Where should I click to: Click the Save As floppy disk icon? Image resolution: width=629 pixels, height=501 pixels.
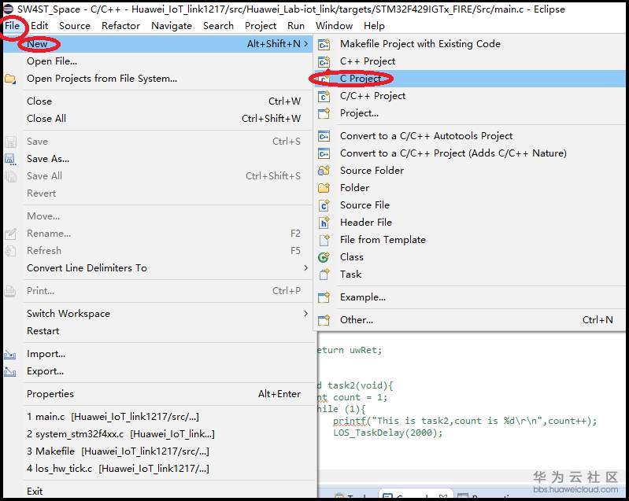(10, 159)
